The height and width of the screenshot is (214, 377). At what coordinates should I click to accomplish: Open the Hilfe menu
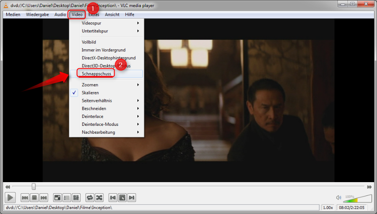point(130,14)
